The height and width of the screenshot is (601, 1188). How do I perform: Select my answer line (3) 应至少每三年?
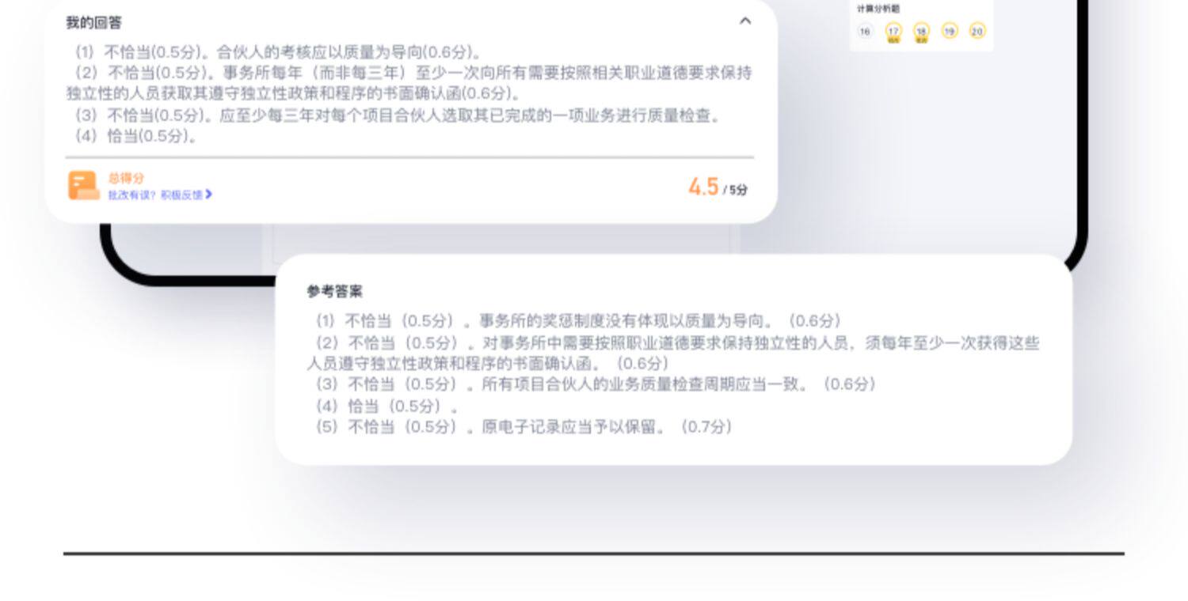click(398, 115)
